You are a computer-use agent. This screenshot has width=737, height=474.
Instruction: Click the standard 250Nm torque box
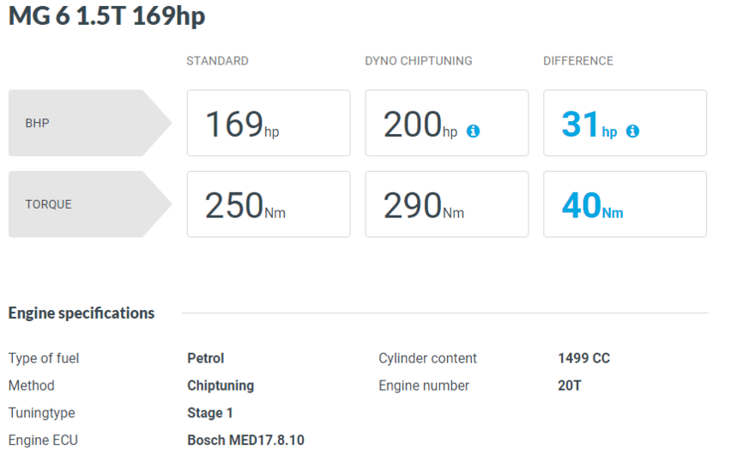[x=269, y=204]
